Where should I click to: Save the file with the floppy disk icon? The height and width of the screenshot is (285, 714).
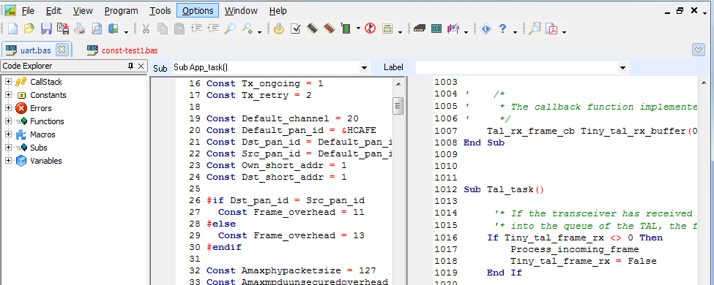coord(46,29)
